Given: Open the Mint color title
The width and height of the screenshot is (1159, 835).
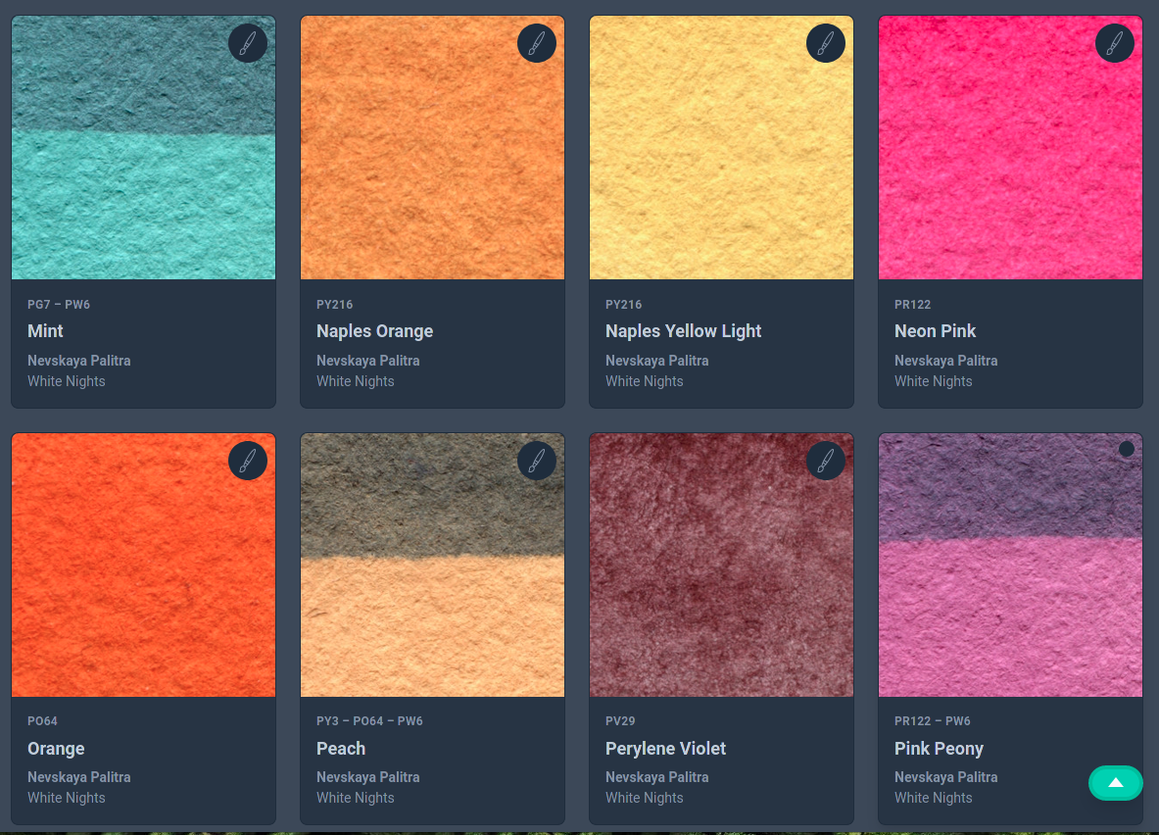Looking at the screenshot, I should click(46, 331).
